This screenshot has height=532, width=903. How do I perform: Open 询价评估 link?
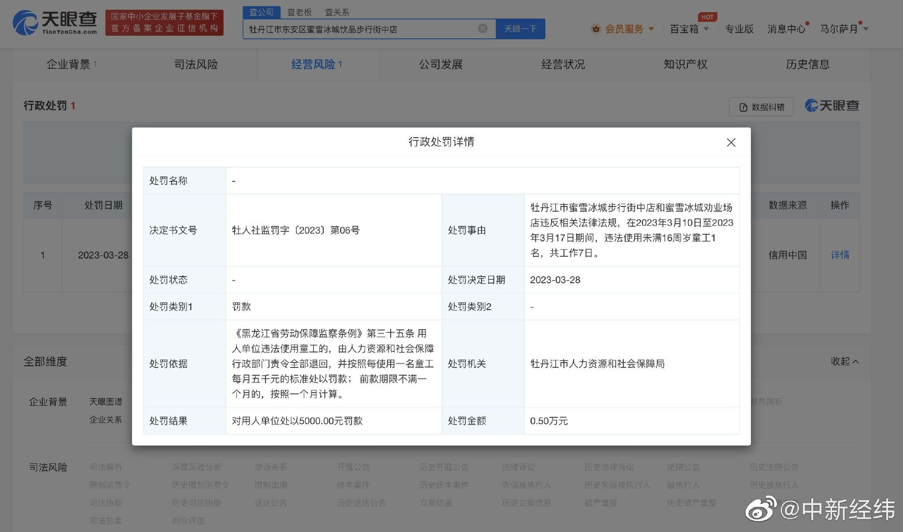pos(188,521)
